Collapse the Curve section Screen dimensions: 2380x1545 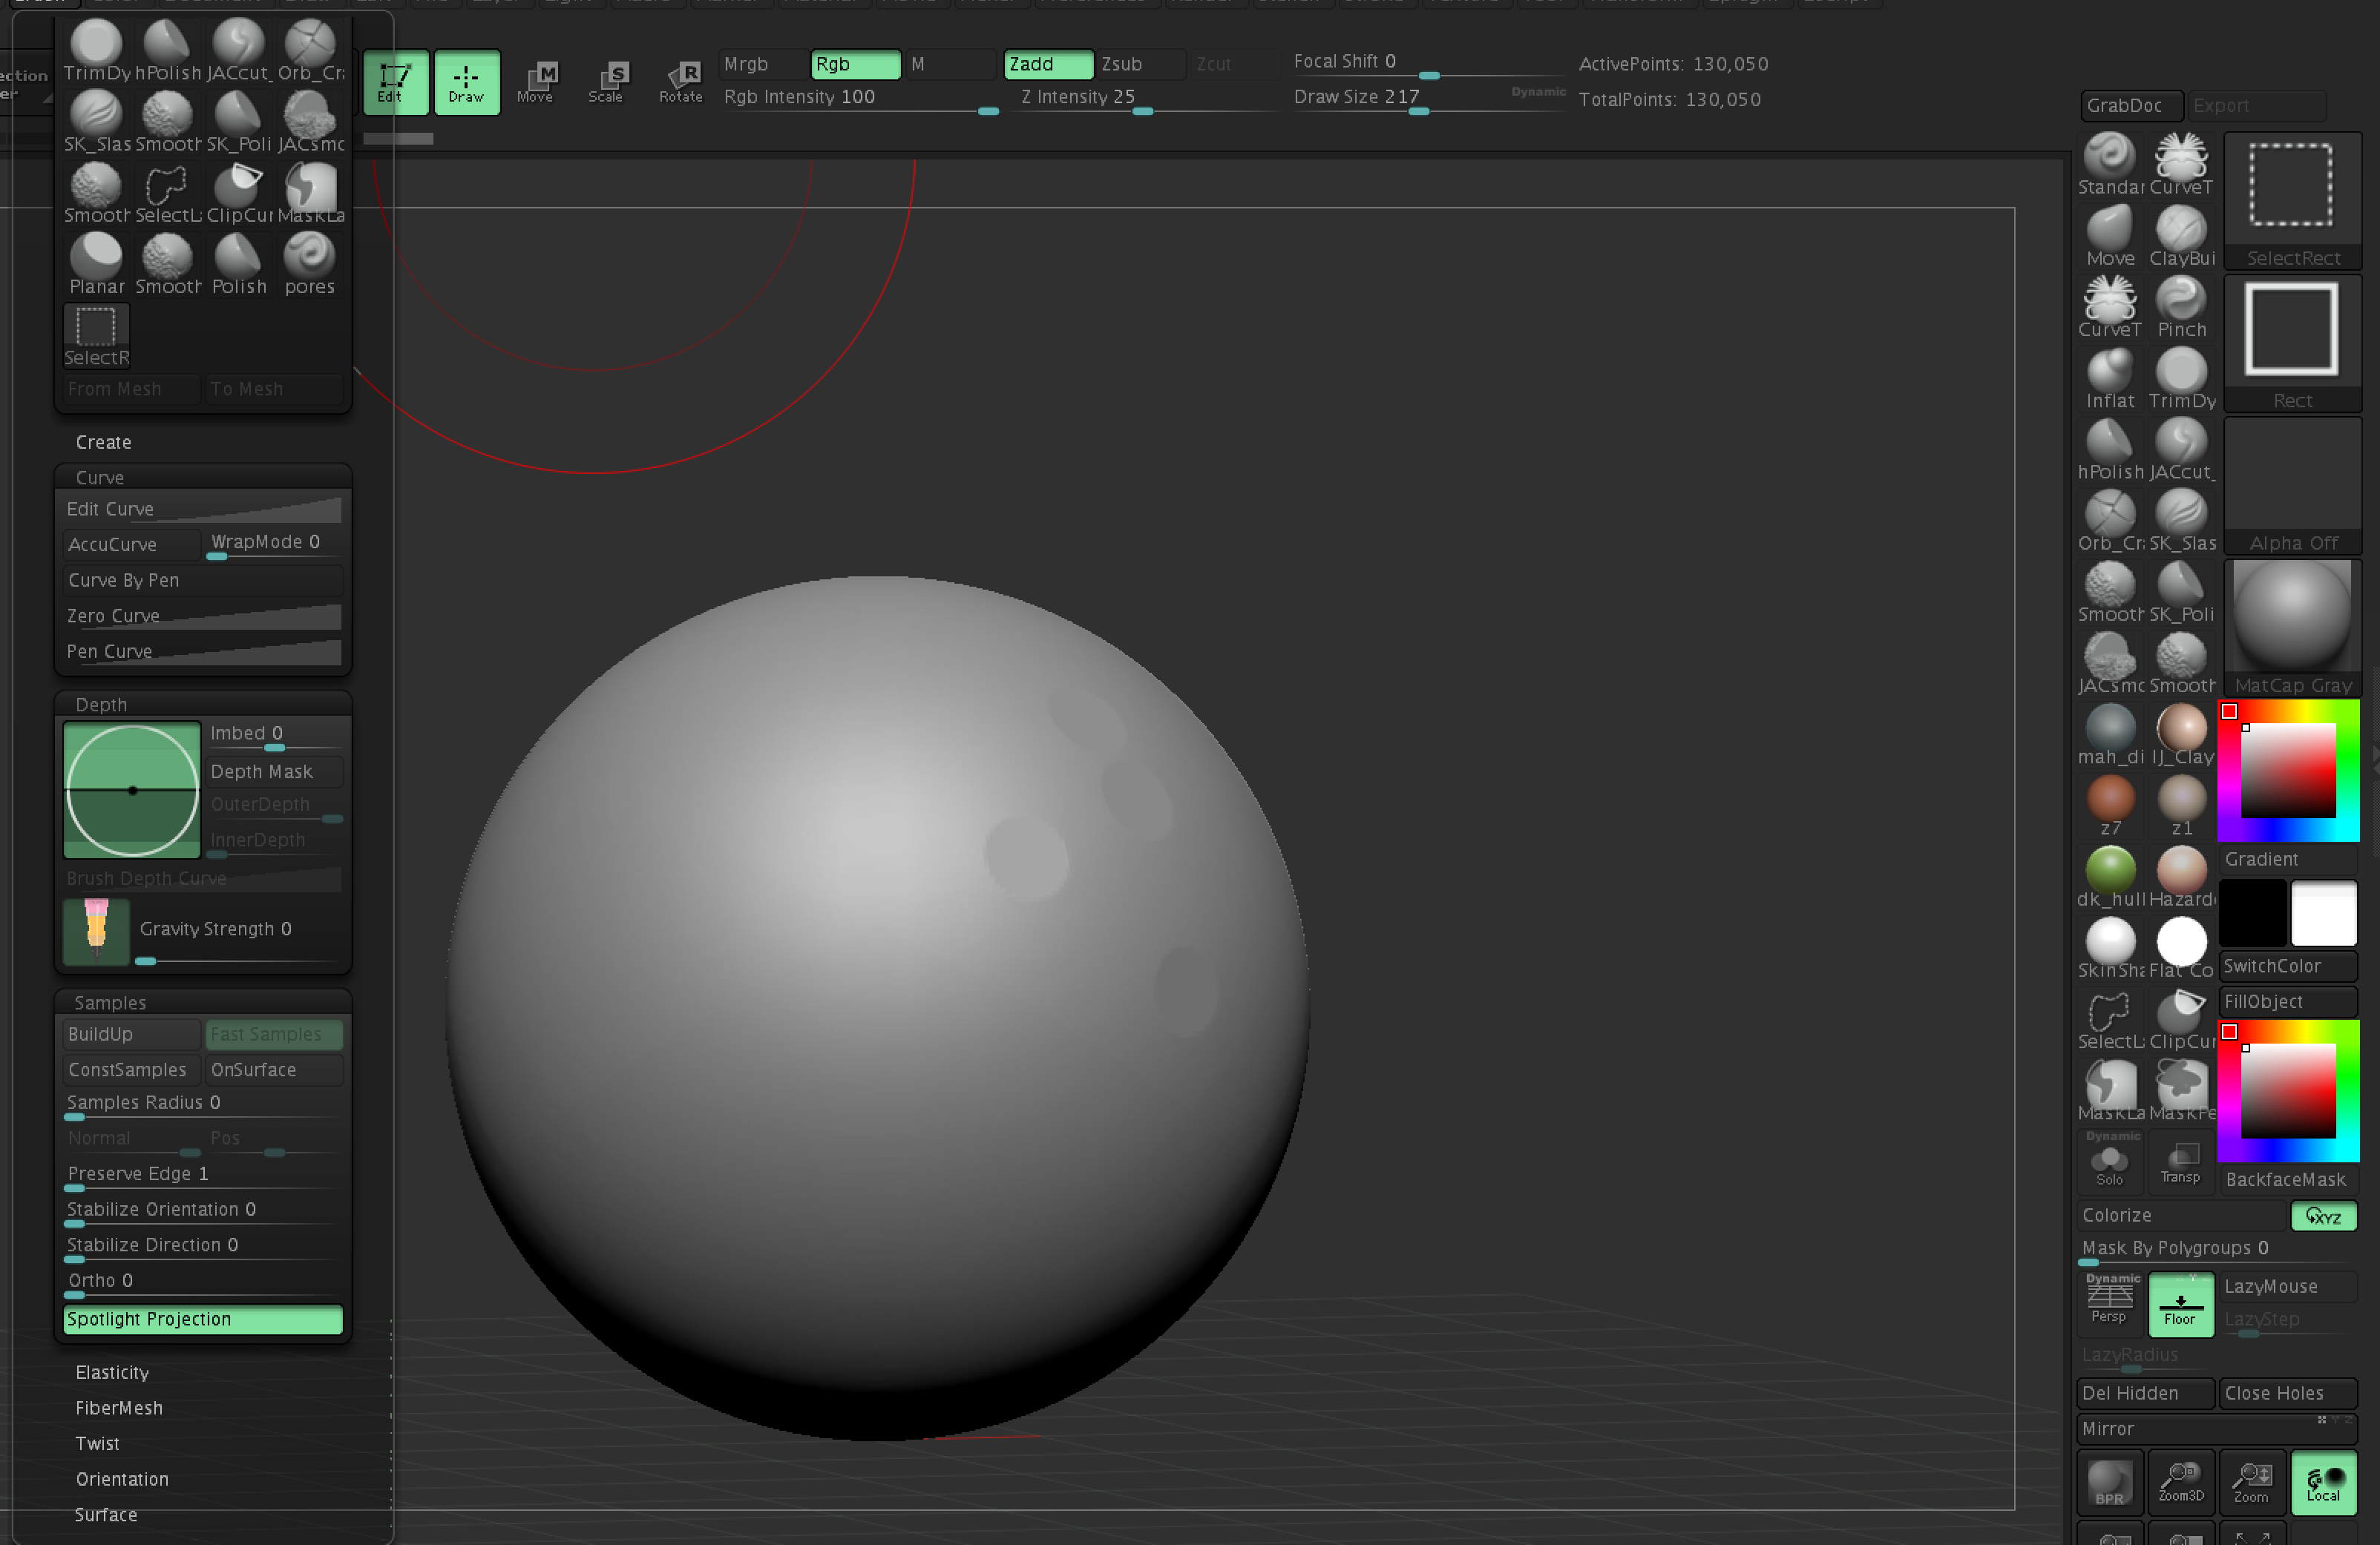coord(100,478)
